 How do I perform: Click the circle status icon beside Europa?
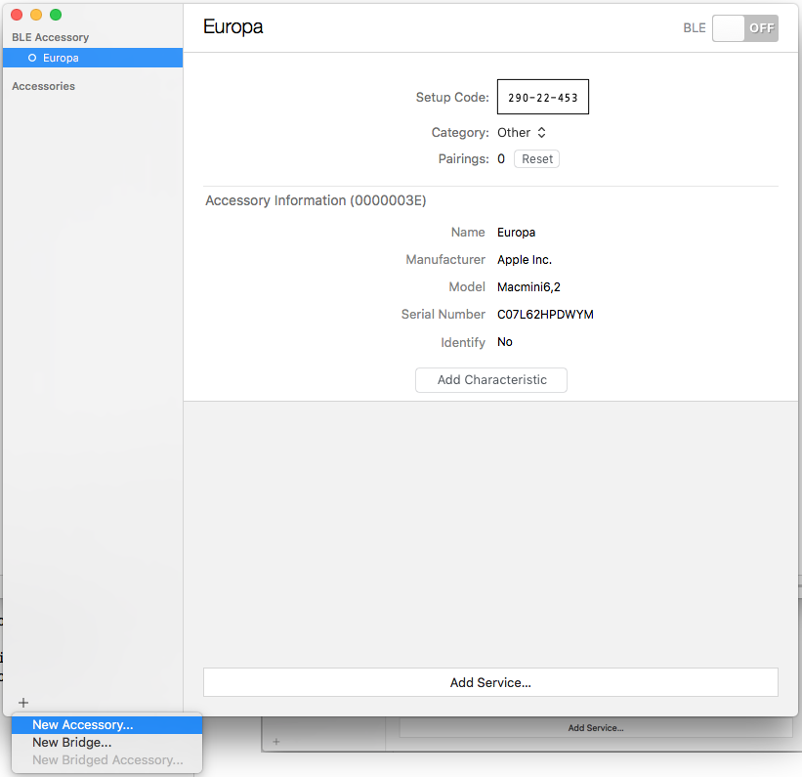coord(32,58)
